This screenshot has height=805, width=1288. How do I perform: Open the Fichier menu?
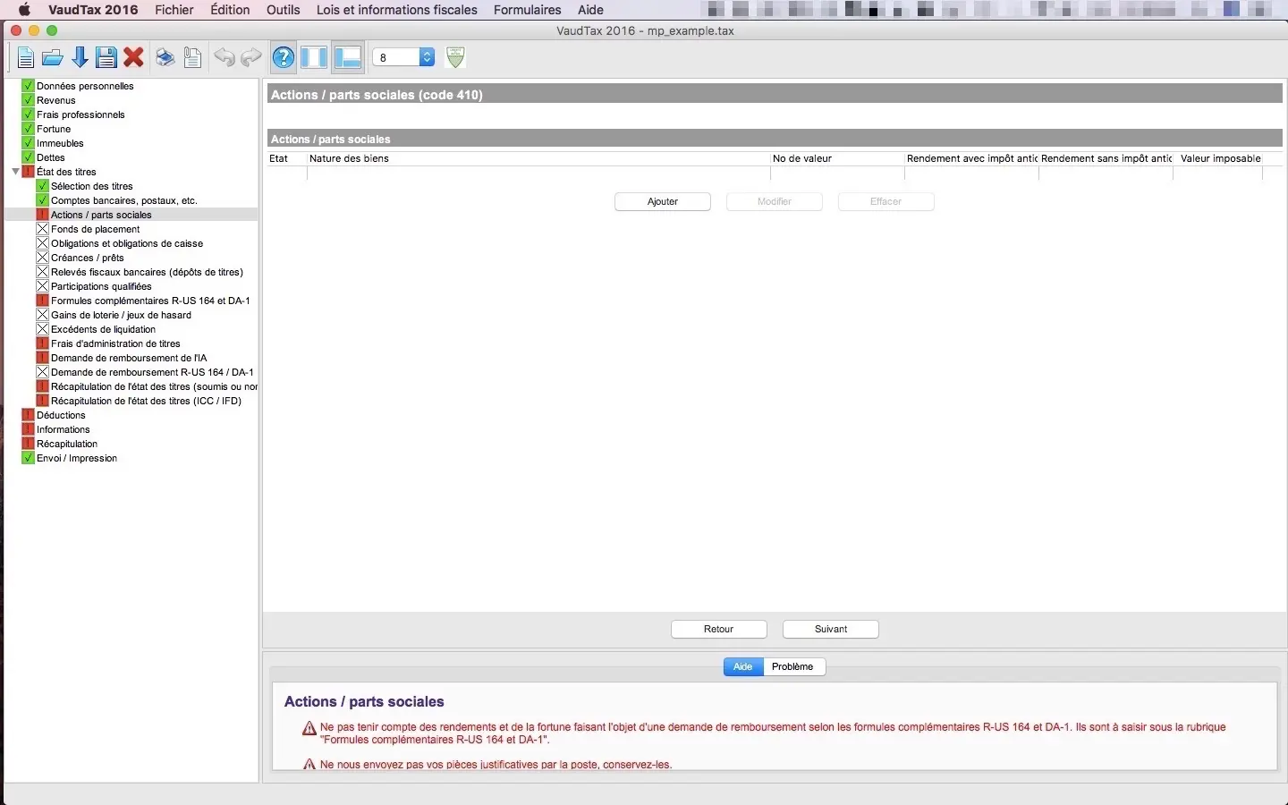point(174,10)
